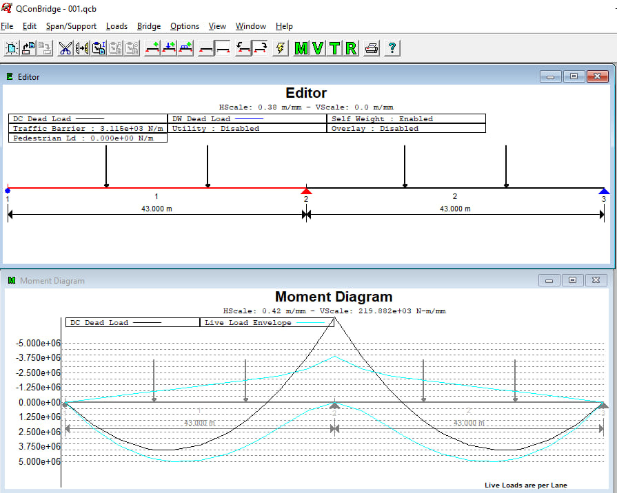617x493 pixels.
Task: Open the Edit menu
Action: 30,26
